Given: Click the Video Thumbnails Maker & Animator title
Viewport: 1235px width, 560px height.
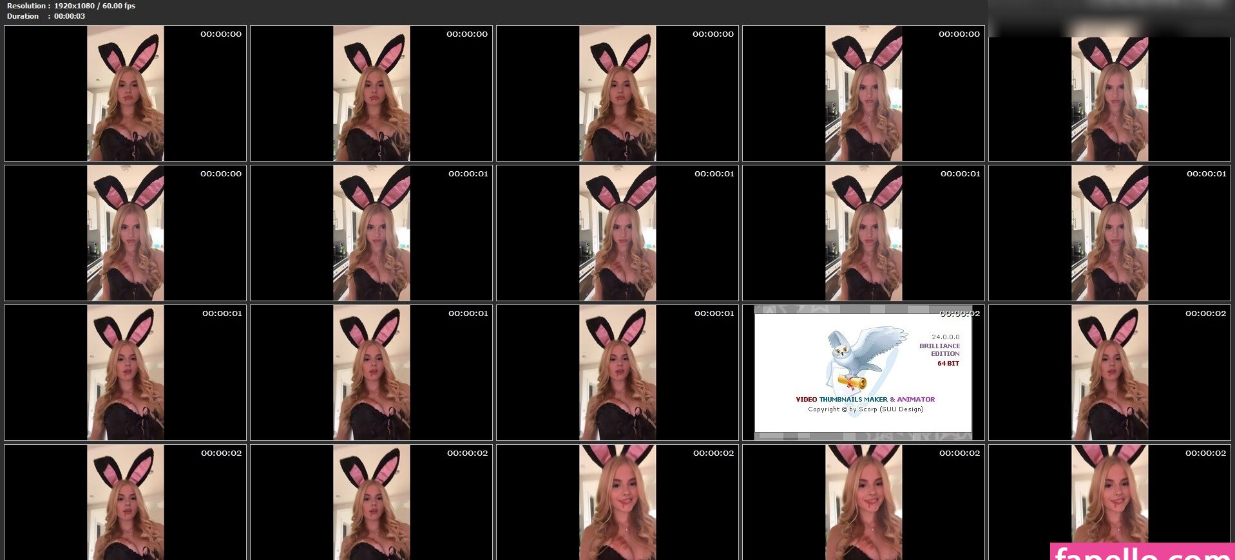Looking at the screenshot, I should [865, 399].
